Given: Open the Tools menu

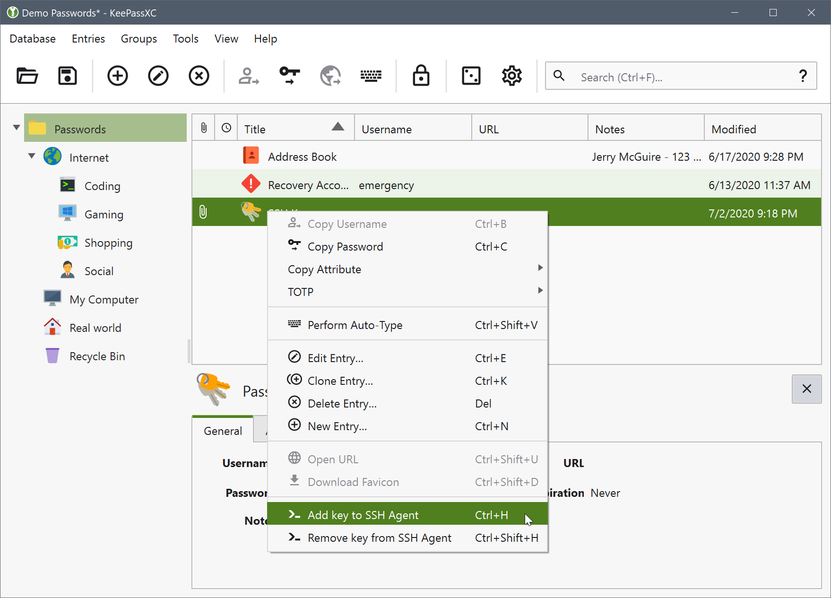Looking at the screenshot, I should 185,39.
